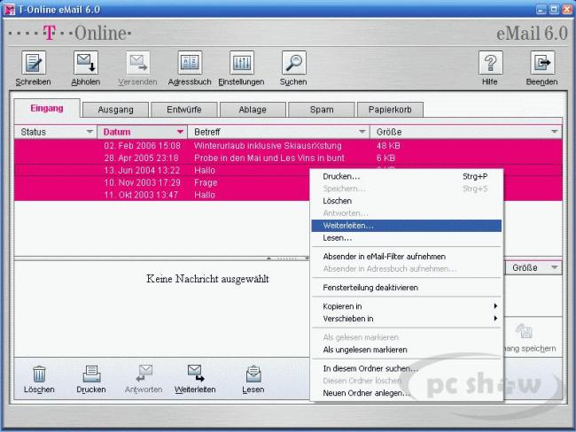
Task: Open the Papierkorb tab
Action: pos(390,110)
